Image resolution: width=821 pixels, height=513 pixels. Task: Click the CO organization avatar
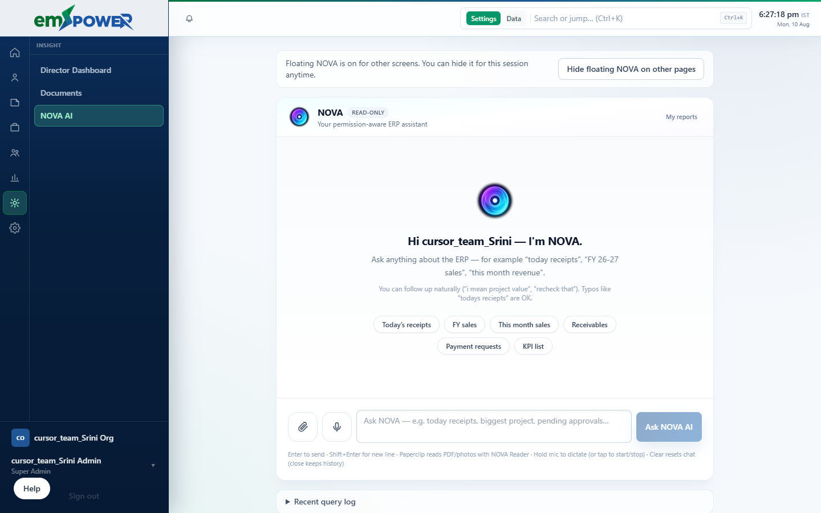pyautogui.click(x=21, y=438)
